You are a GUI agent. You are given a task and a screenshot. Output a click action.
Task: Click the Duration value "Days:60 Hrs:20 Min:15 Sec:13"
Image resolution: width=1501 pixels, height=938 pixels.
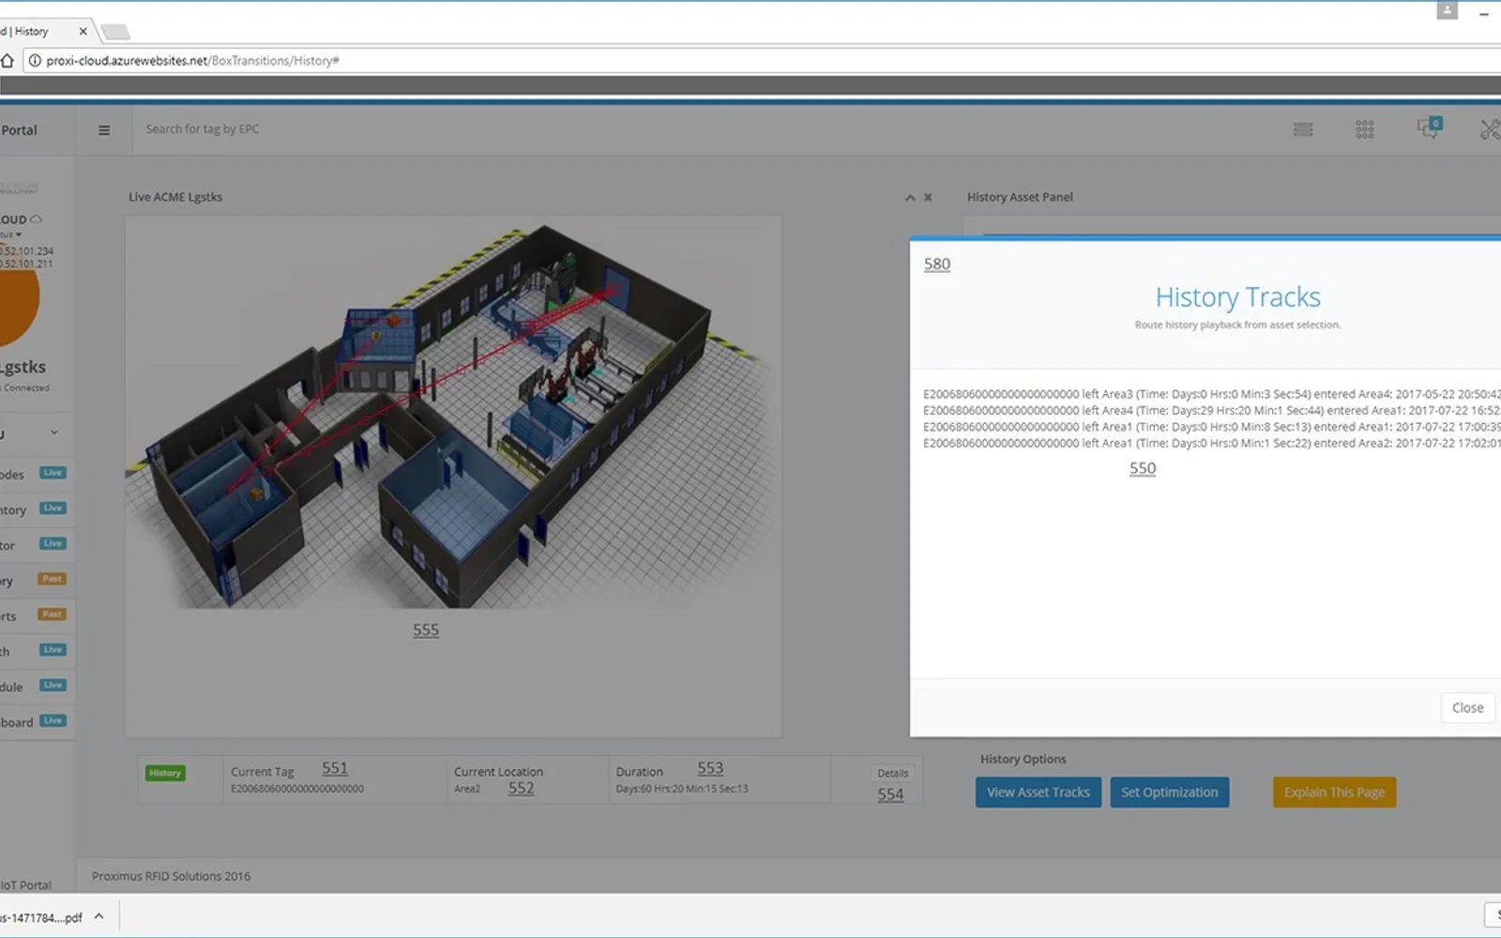click(x=682, y=789)
